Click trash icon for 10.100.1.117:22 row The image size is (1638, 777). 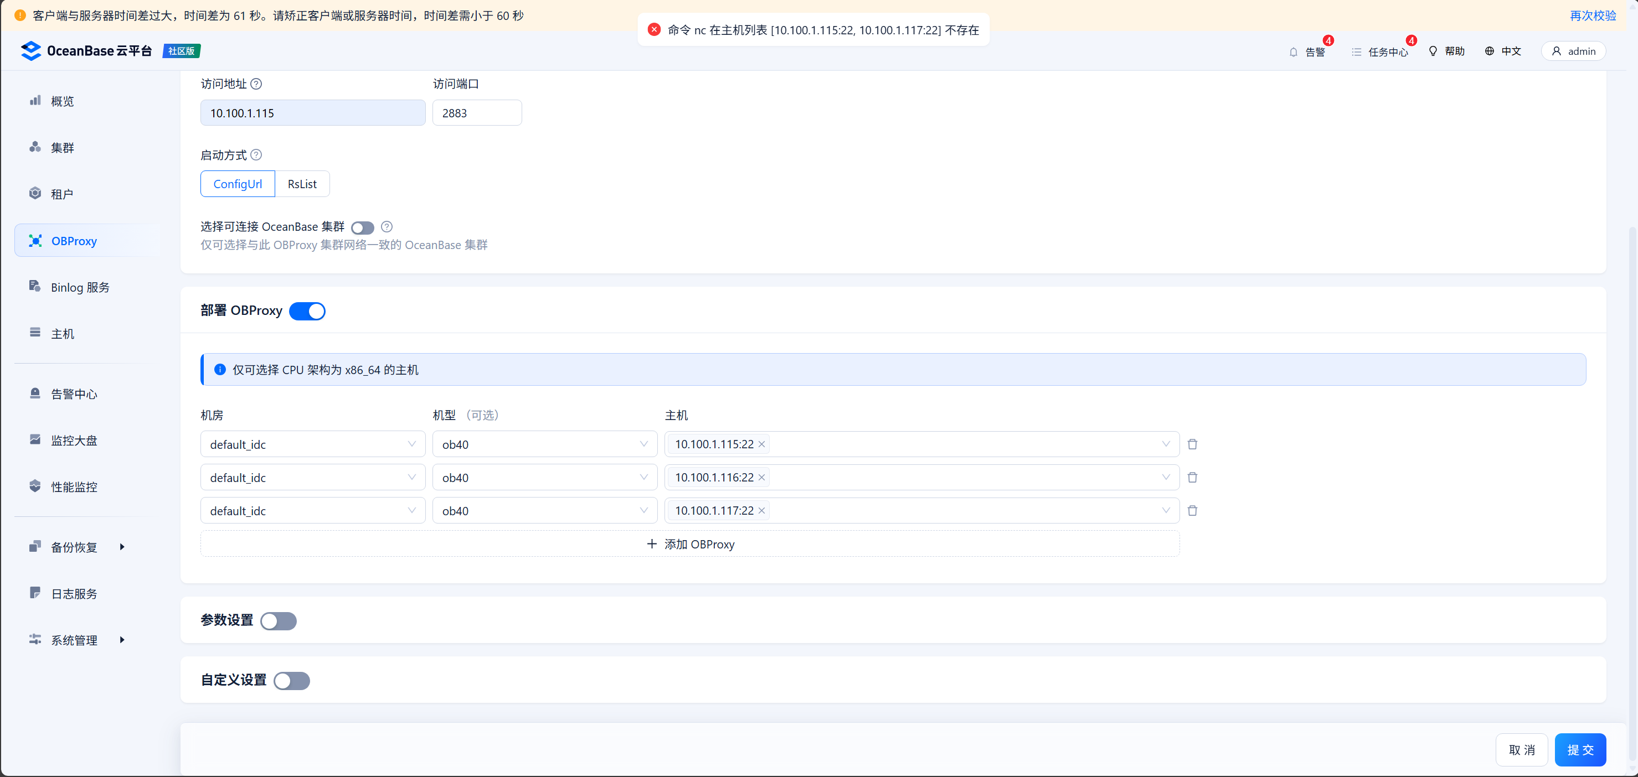(x=1192, y=510)
